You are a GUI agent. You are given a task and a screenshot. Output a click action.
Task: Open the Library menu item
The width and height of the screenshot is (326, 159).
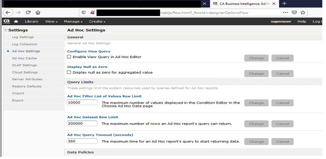pos(31,21)
